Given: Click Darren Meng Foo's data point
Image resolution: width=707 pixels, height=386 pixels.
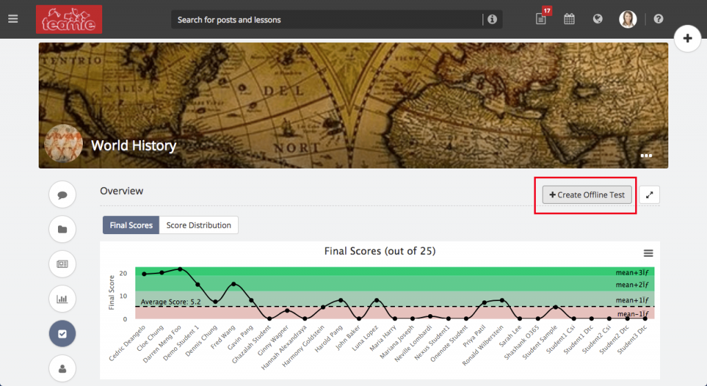Looking at the screenshot, I should (x=180, y=269).
